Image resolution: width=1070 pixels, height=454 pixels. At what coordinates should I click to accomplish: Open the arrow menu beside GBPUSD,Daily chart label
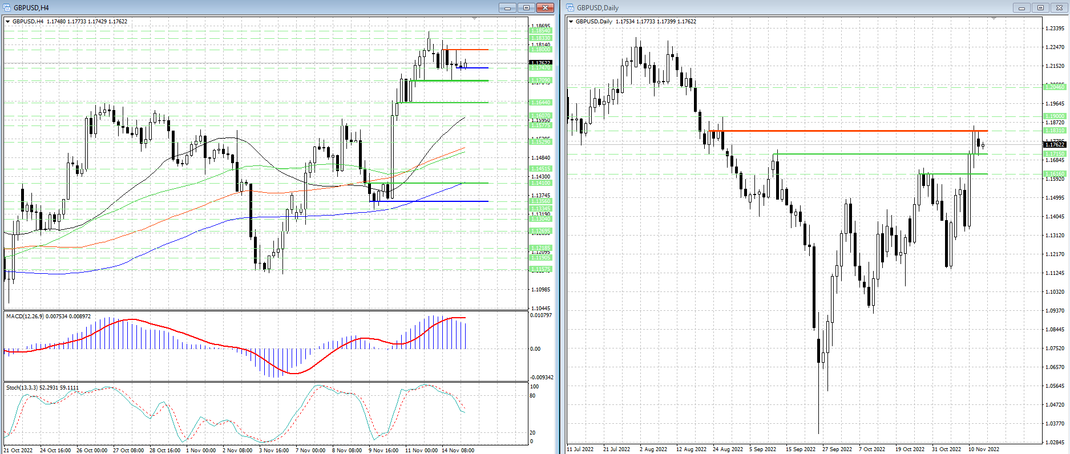(571, 22)
